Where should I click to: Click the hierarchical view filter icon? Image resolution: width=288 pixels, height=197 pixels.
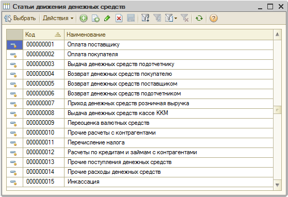(x=145, y=18)
